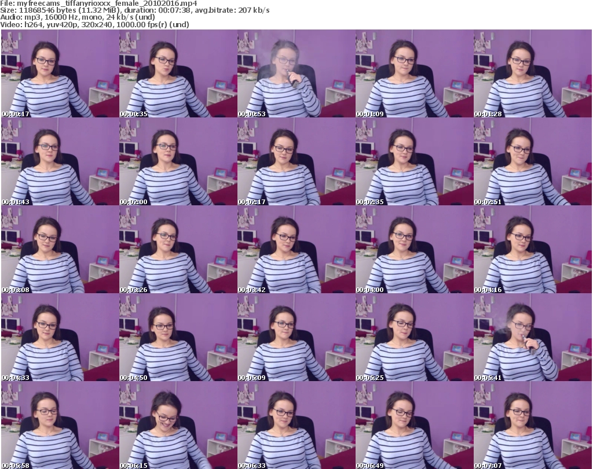Open the thumbnail stamped 00:04:50

click(178, 337)
